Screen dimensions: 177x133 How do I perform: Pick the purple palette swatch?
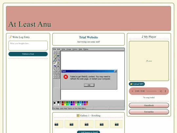(x=74, y=102)
